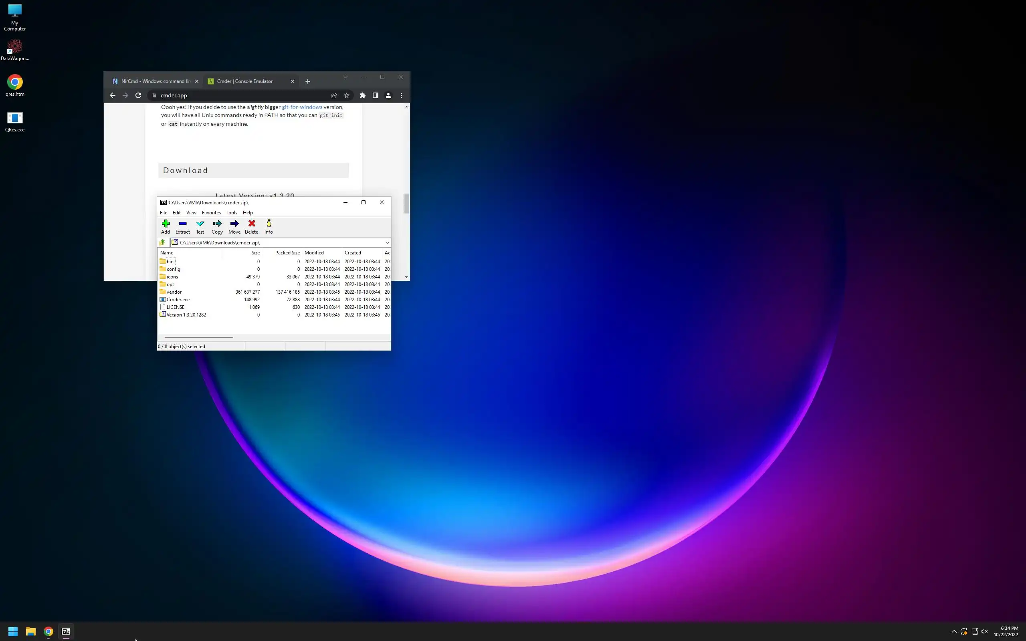This screenshot has height=641, width=1026.
Task: Open the Info icon in 7-Zip
Action: pyautogui.click(x=269, y=226)
